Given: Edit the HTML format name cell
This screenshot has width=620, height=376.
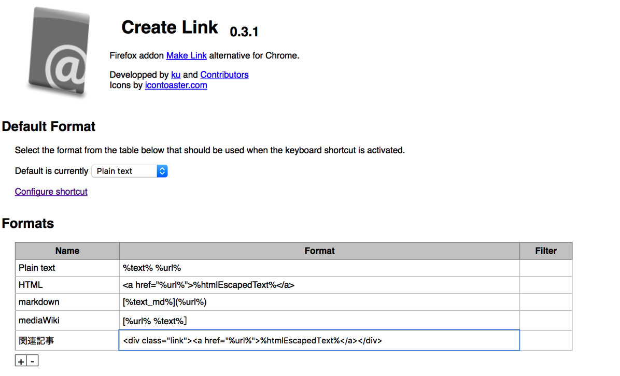Looking at the screenshot, I should tap(67, 285).
